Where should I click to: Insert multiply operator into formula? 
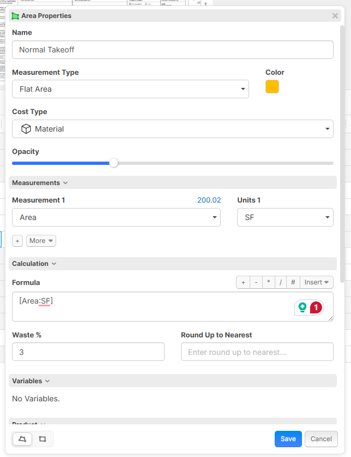click(x=268, y=282)
